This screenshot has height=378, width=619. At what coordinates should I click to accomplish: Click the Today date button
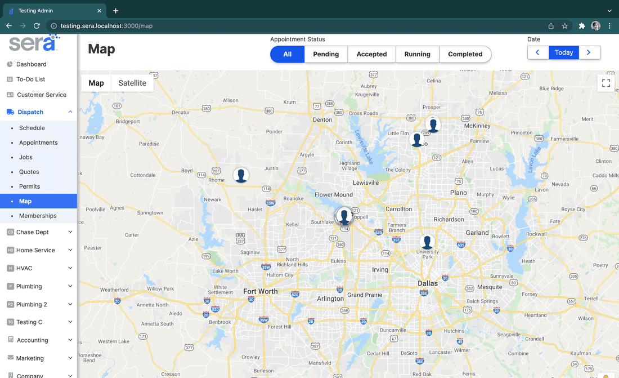pos(564,52)
